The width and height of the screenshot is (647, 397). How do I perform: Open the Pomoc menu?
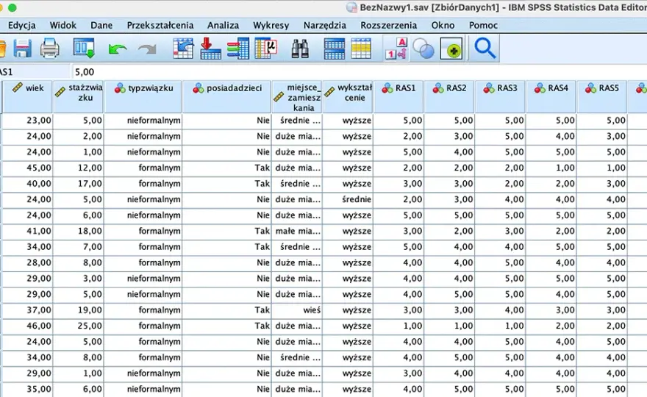(483, 25)
